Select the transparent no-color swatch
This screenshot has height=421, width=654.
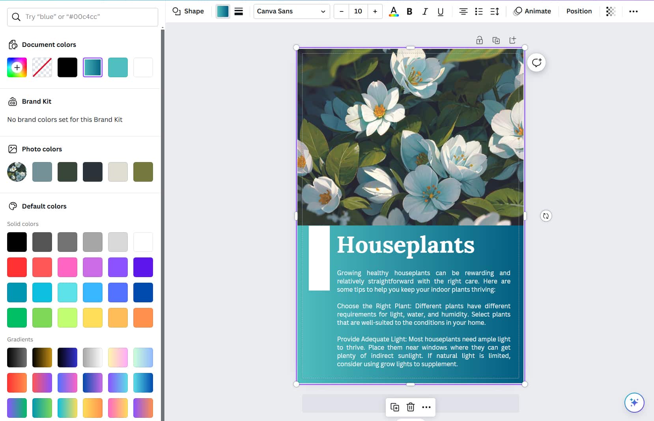point(42,67)
